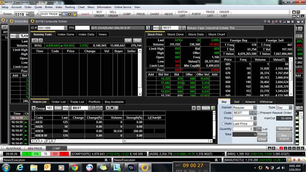Open the order Type Day dropdown
This screenshot has height=172, width=306.
click(x=290, y=108)
